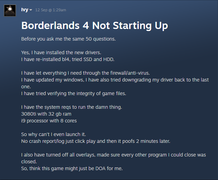The image size is (218, 180).
Task: Click the Borderlands 4 Not Starting Up title
Action: tap(95, 26)
